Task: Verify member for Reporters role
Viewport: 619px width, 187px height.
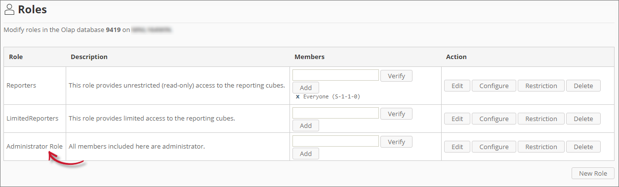Action: point(396,76)
